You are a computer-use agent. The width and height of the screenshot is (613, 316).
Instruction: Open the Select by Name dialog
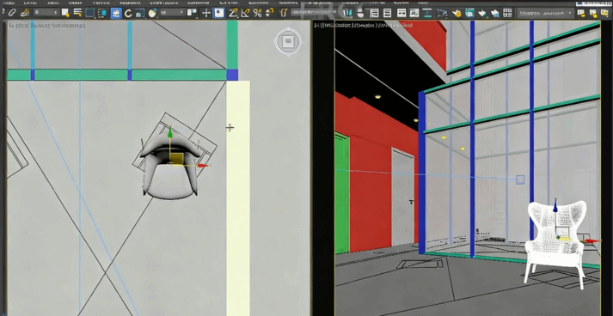77,13
